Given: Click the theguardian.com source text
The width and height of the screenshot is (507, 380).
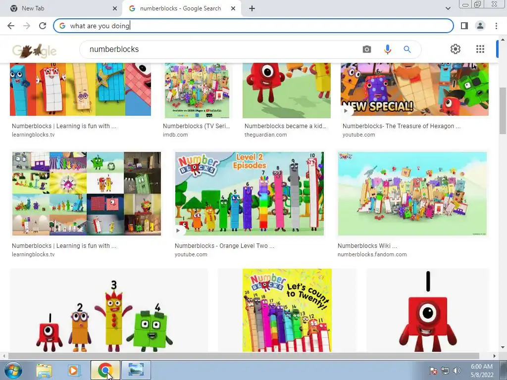Looking at the screenshot, I should click(x=265, y=135).
